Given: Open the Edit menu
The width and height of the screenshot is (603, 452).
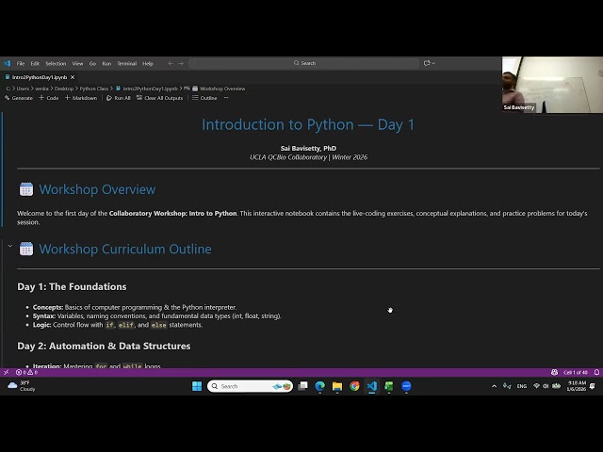Looking at the screenshot, I should (x=35, y=63).
